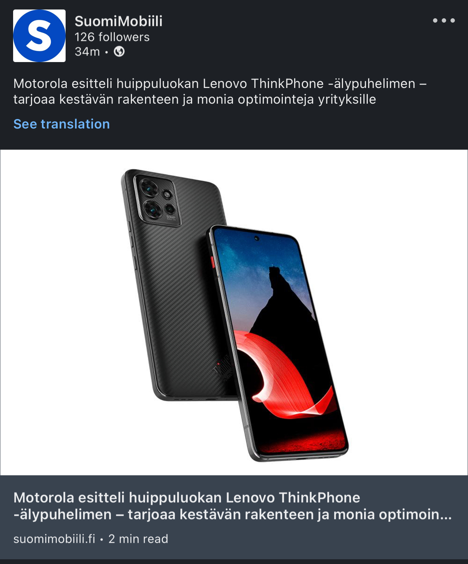The image size is (468, 564).
Task: Click the 34m post timestamp
Action: click(x=87, y=52)
